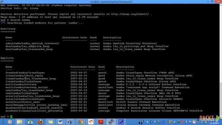Open the Bluetooth tray icon
The width and height of the screenshot is (222, 125).
point(151,122)
